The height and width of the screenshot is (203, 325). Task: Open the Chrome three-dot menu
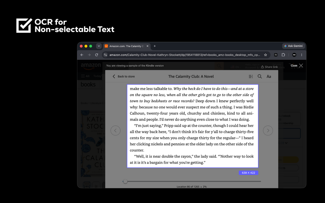[x=302, y=55]
